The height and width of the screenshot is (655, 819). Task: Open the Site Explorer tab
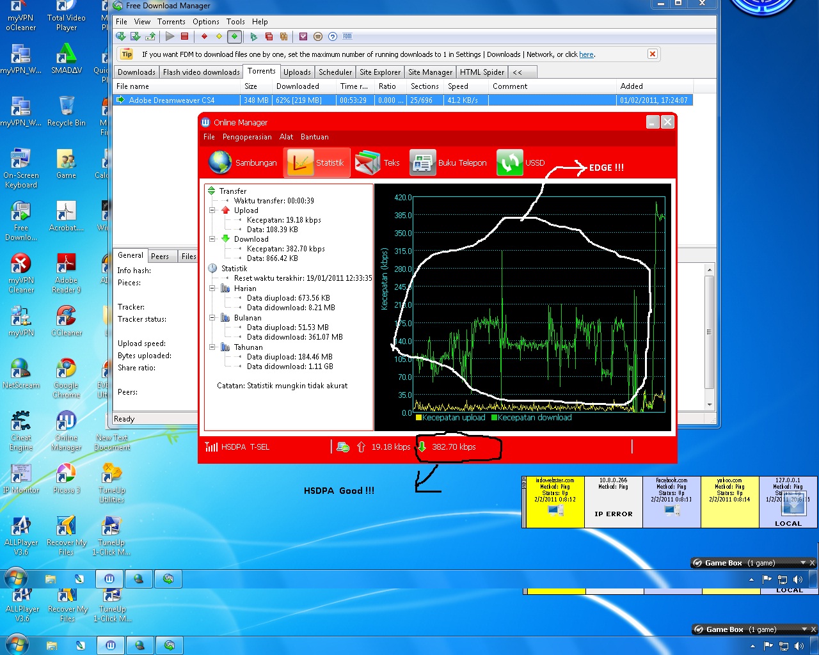tap(380, 72)
